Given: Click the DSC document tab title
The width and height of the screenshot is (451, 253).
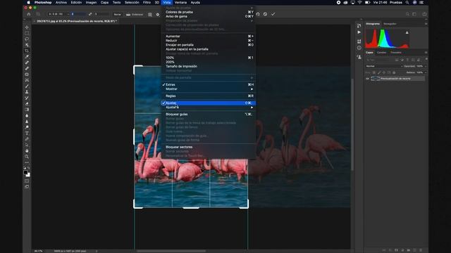Looking at the screenshot, I should point(77,21).
